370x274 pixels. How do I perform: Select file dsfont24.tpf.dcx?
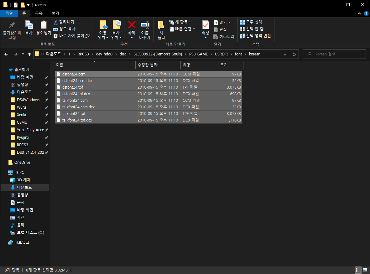[149, 94]
